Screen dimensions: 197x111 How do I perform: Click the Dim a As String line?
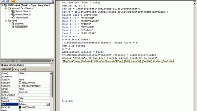[74, 46]
